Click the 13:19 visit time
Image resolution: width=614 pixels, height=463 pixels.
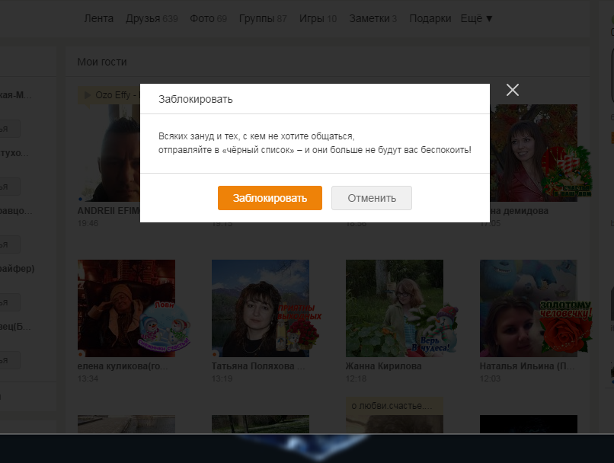tap(222, 378)
